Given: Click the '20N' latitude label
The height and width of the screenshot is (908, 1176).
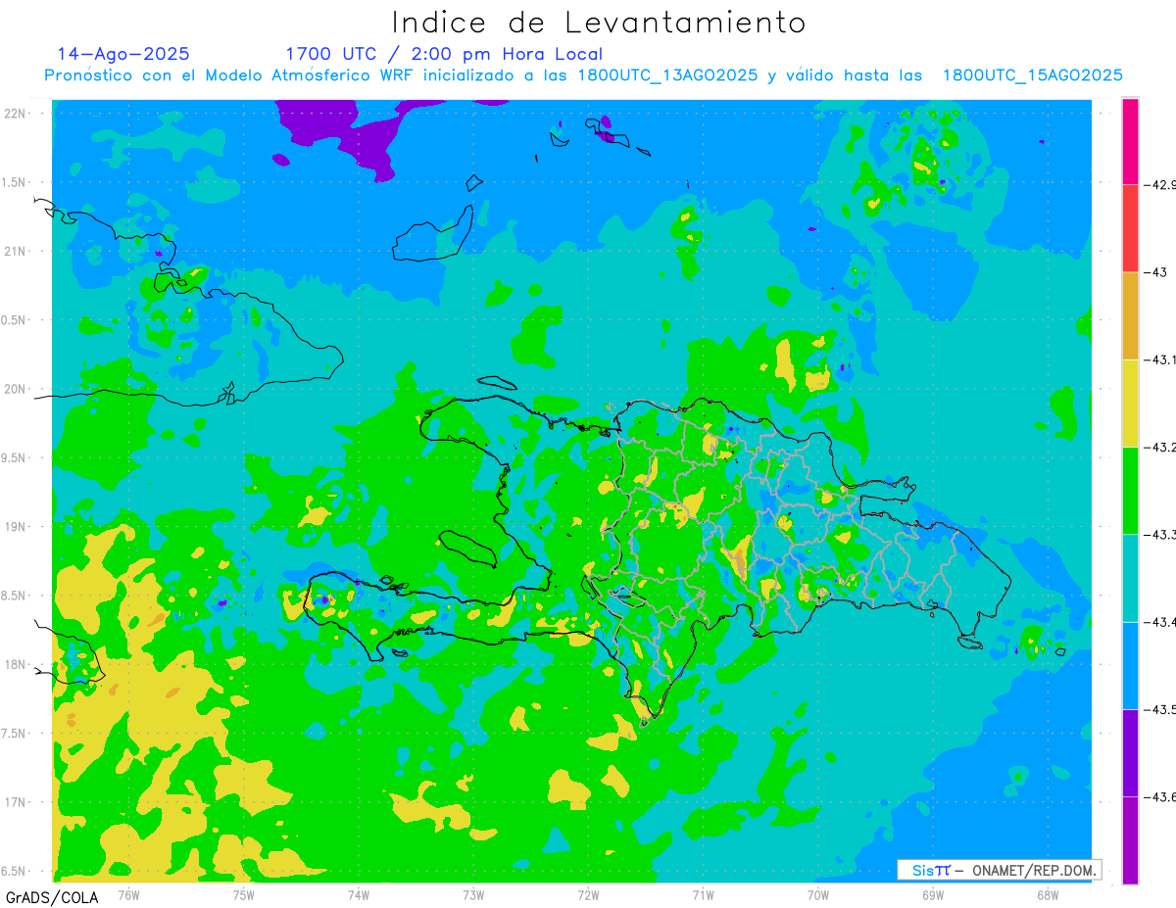Looking at the screenshot, I should click(16, 389).
